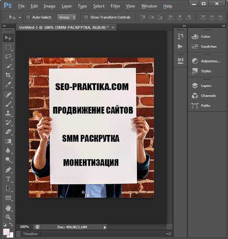This screenshot has height=239, width=228.
Task: Enable the Auto-Select checkbox
Action: [x=28, y=17]
